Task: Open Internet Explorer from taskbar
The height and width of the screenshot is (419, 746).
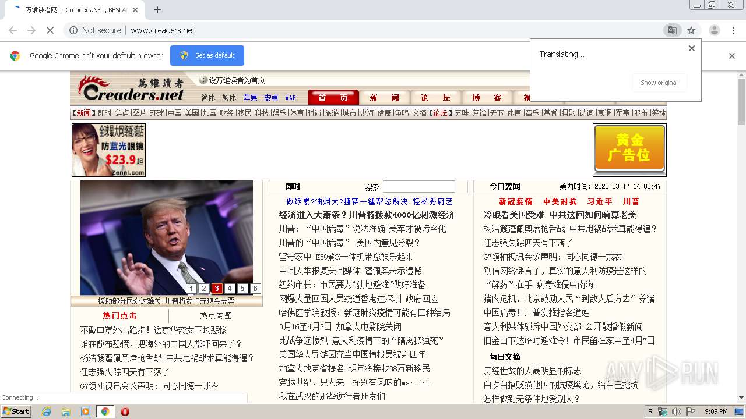Action: click(46, 411)
